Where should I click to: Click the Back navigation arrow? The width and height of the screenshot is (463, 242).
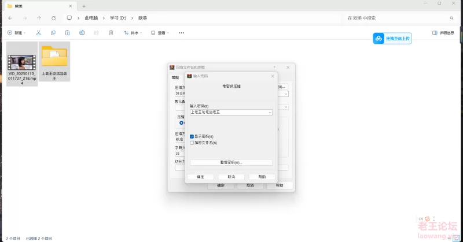10,18
